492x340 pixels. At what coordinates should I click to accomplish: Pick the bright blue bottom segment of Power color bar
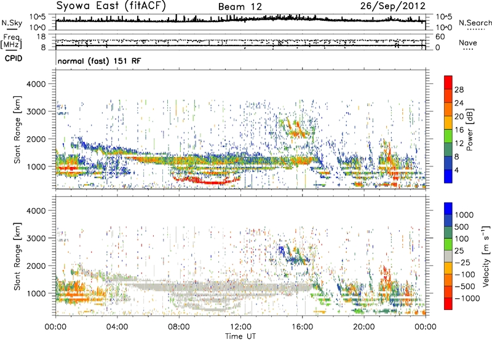[x=448, y=176]
